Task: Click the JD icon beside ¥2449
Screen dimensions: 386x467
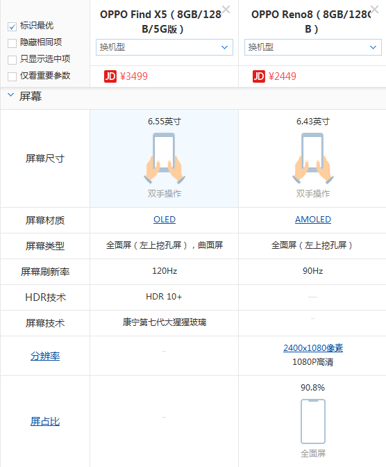Action: tap(259, 76)
